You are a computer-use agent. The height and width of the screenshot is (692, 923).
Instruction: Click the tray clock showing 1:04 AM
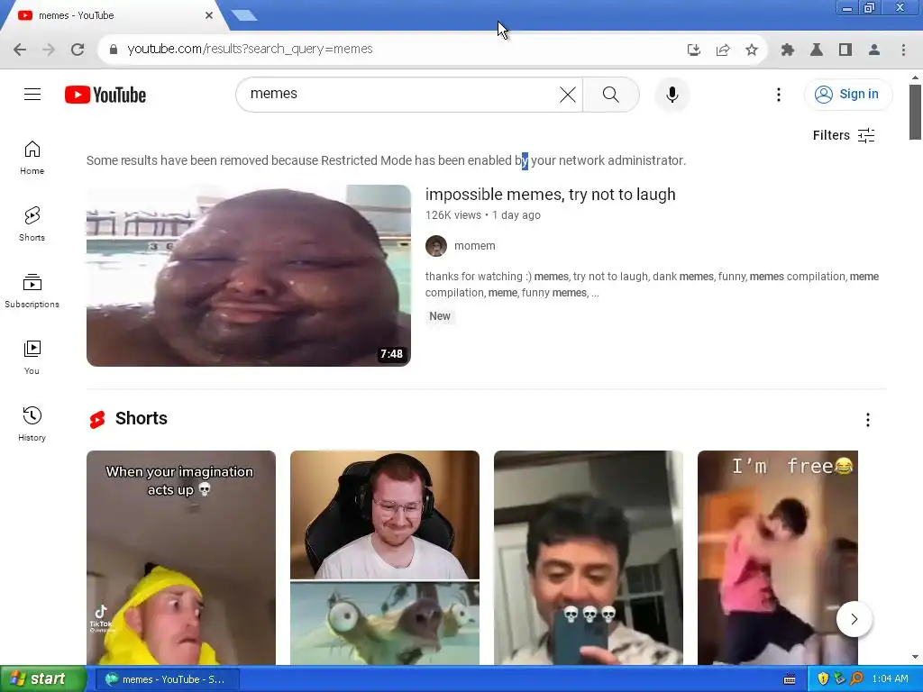[x=890, y=679]
